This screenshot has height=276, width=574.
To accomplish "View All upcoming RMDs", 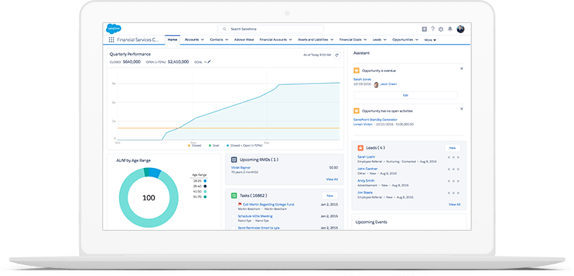I will (x=332, y=179).
